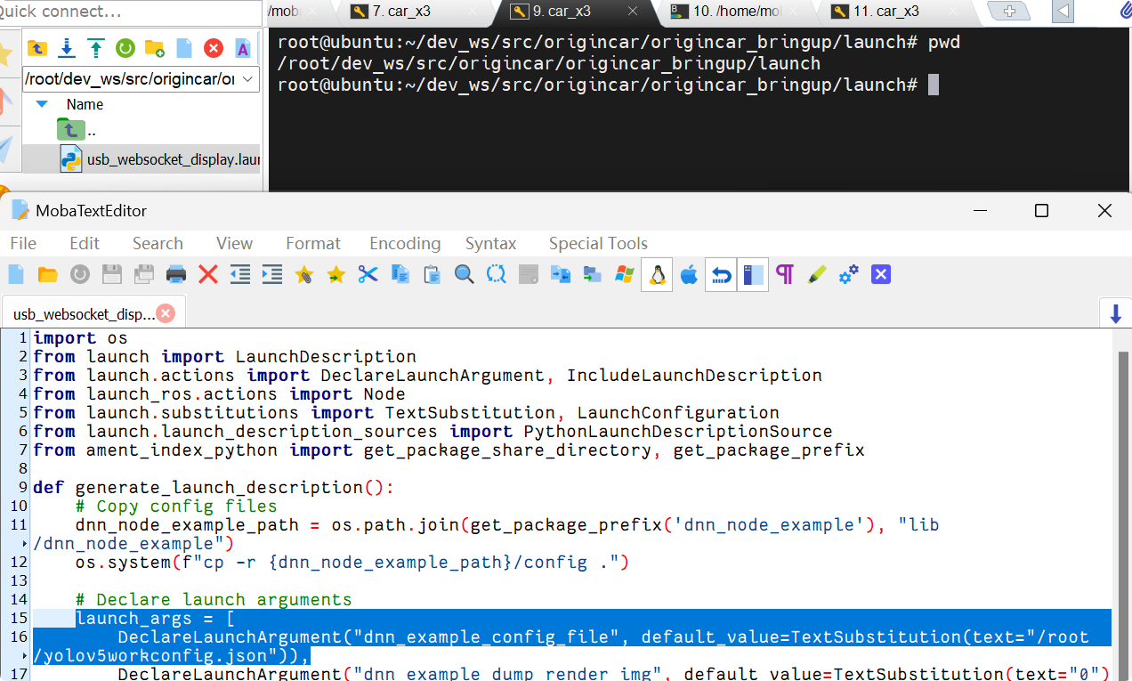Click the red X icon in editor toolbar
This screenshot has width=1132, height=681.
[x=208, y=274]
